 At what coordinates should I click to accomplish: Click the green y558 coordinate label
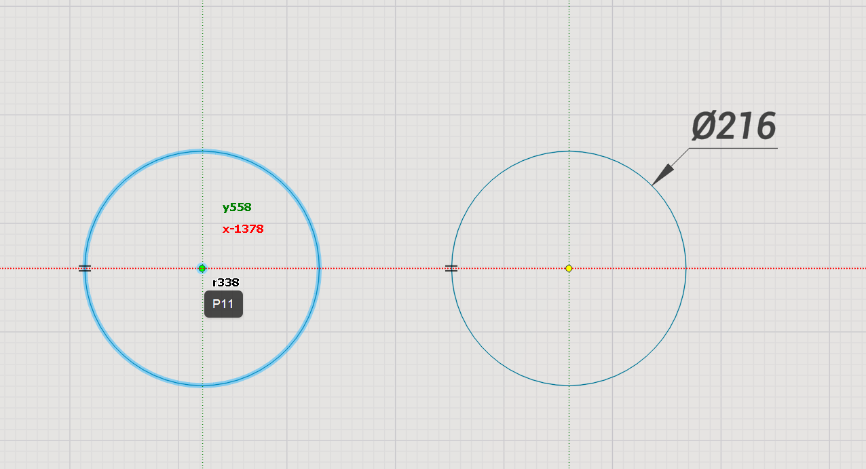(237, 208)
